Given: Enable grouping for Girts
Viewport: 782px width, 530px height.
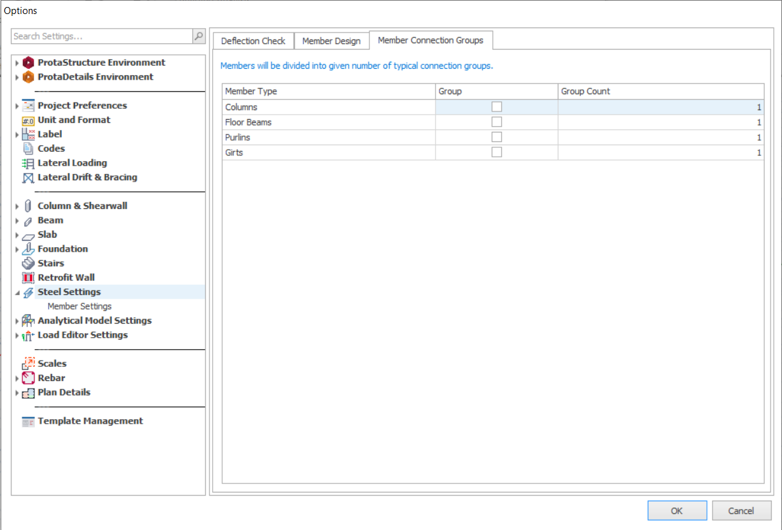Looking at the screenshot, I should tap(497, 152).
